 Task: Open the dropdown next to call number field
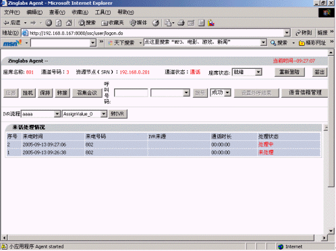point(186,92)
